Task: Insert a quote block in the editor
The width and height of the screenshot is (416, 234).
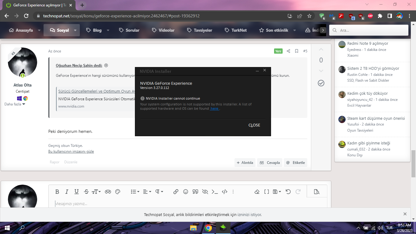Action: pos(195,192)
